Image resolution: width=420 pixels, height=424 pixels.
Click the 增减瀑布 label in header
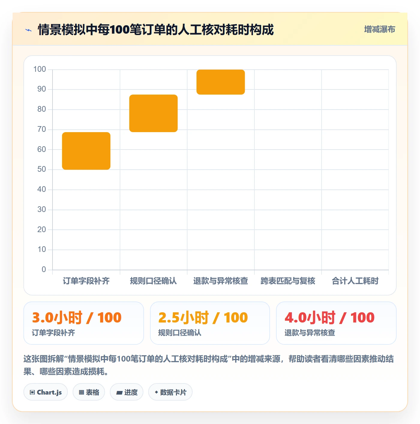click(x=379, y=29)
